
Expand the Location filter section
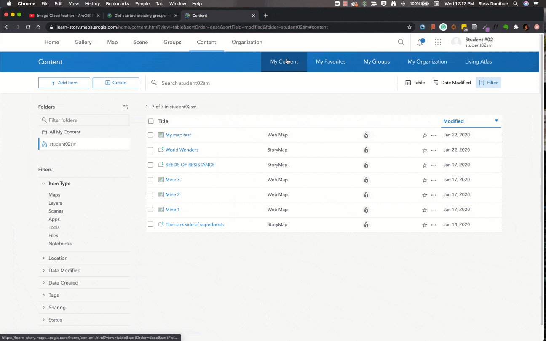click(58, 258)
